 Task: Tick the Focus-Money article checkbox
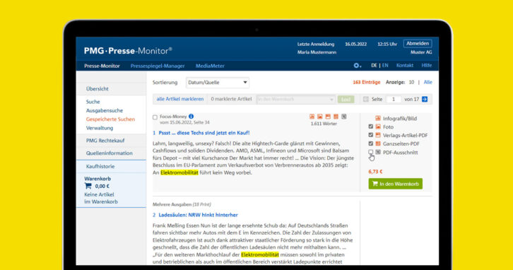tap(155, 117)
